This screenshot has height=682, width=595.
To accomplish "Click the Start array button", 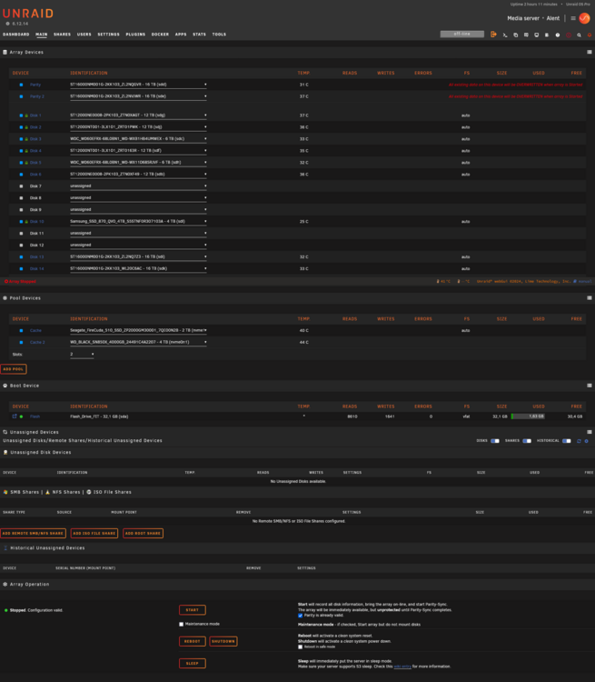I will 192,610.
